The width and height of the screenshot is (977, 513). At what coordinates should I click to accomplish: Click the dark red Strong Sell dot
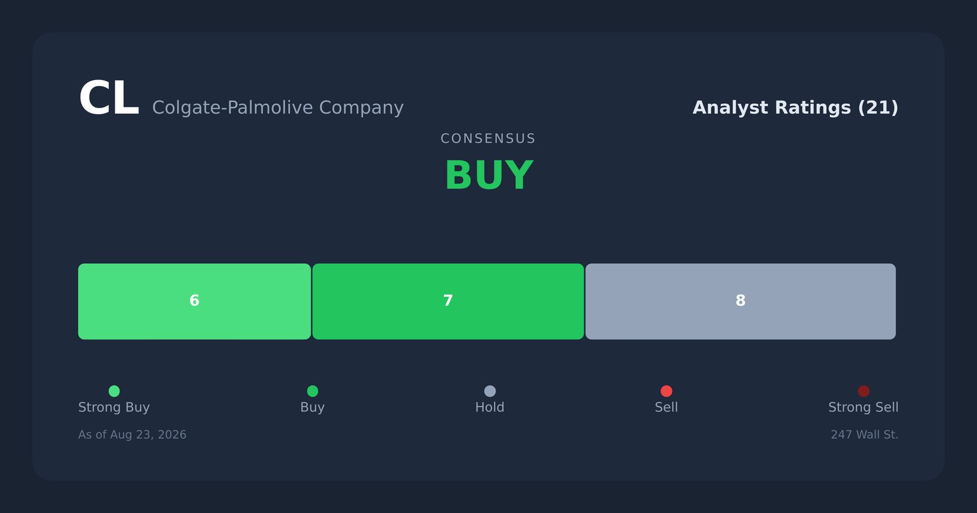tap(863, 391)
